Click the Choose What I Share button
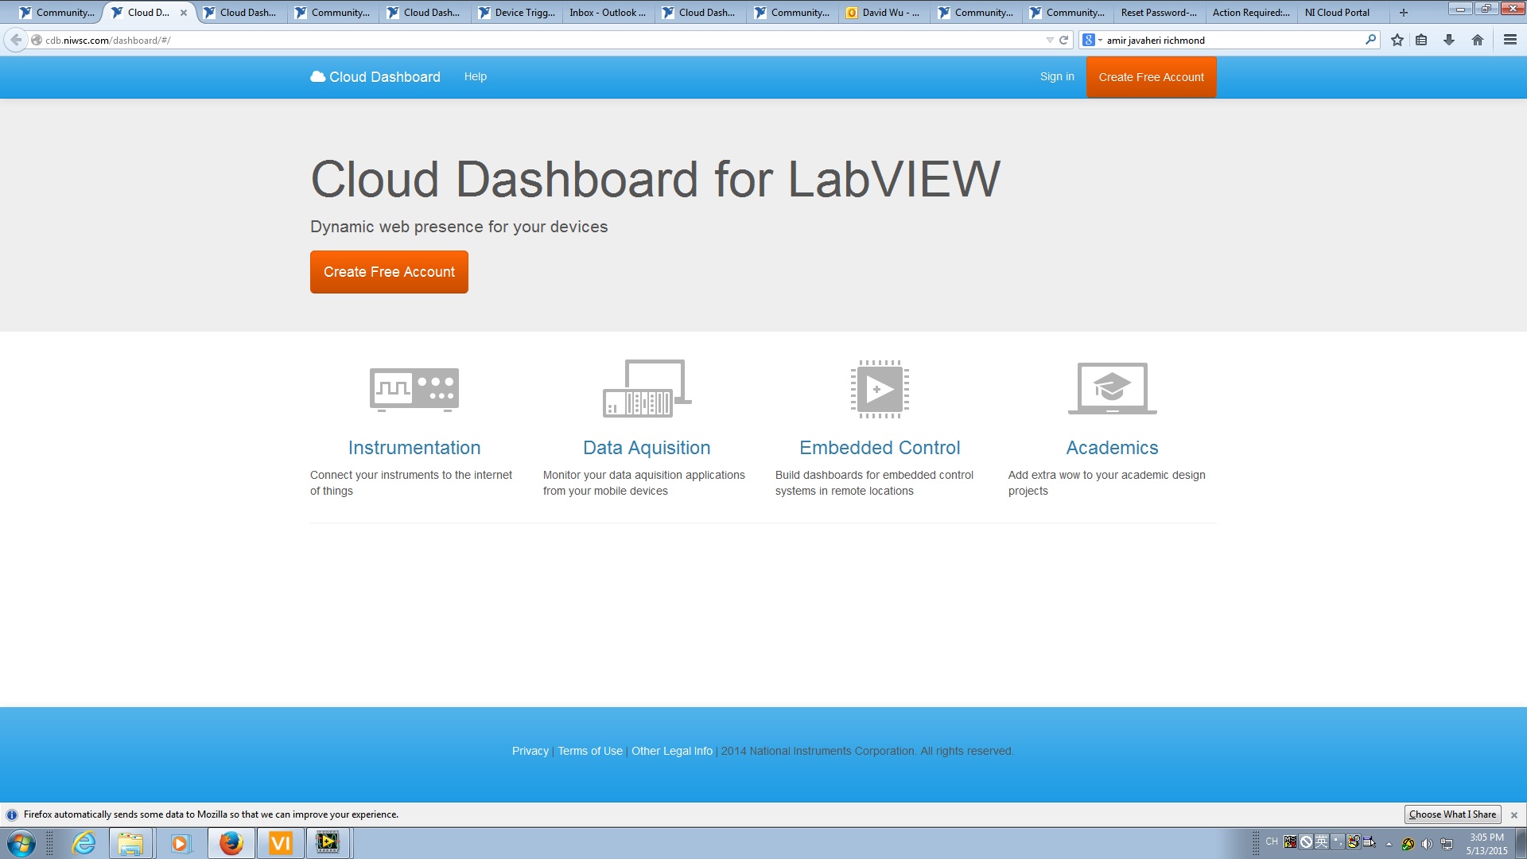 [x=1452, y=814]
